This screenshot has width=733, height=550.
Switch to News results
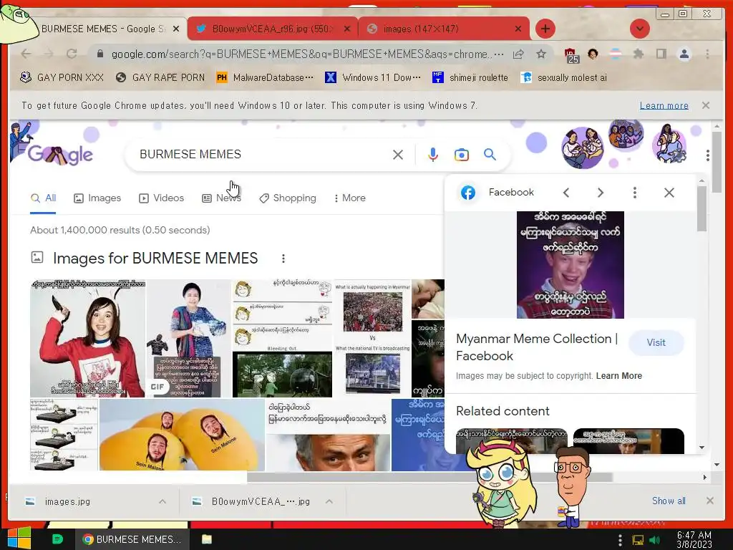222,198
